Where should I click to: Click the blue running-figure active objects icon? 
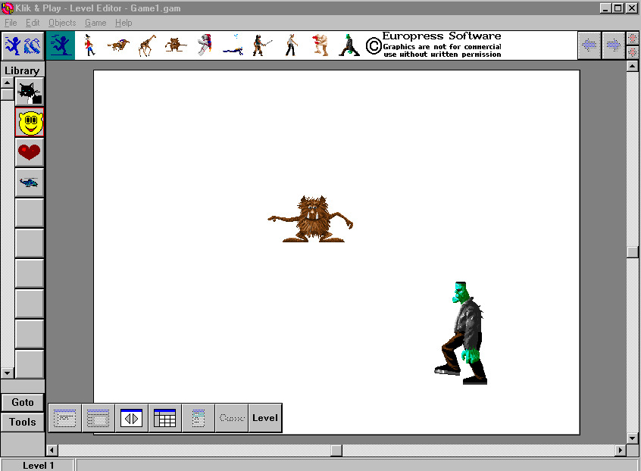(x=61, y=45)
